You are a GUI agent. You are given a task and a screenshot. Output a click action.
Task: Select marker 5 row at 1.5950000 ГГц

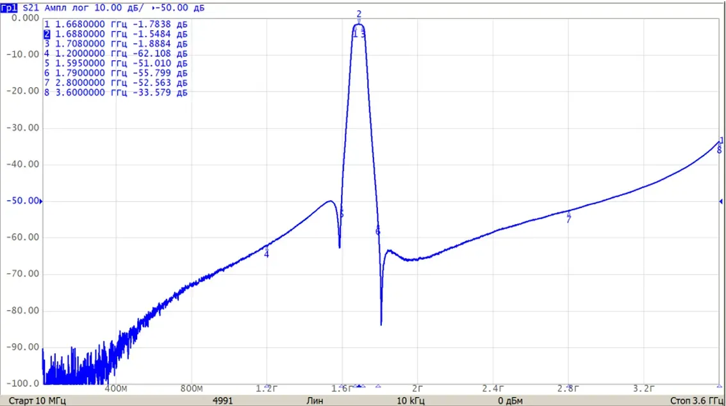116,63
